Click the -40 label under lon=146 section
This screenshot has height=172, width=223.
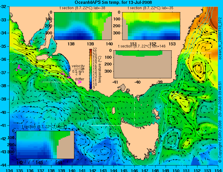[x=138, y=82]
